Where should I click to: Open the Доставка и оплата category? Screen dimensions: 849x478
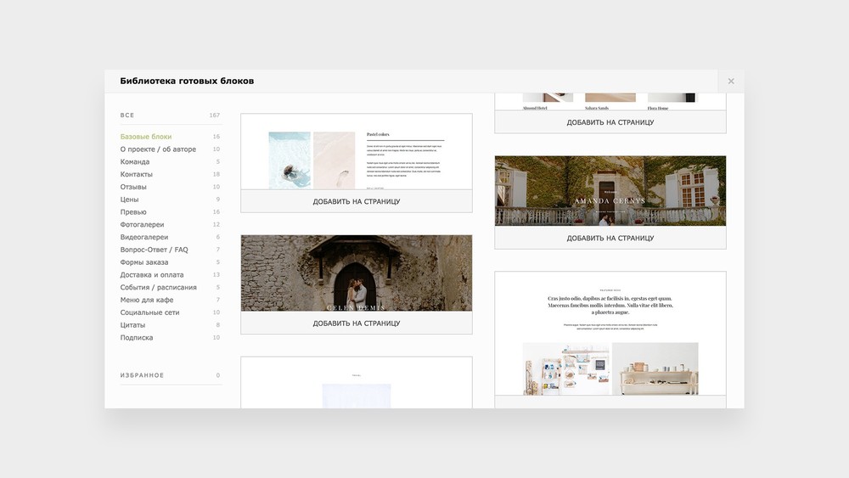point(152,275)
